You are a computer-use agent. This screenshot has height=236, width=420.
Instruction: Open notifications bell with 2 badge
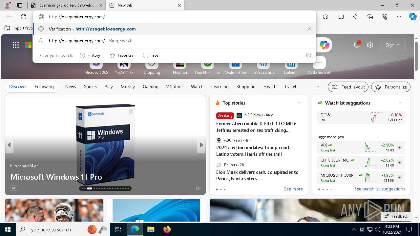click(x=357, y=45)
